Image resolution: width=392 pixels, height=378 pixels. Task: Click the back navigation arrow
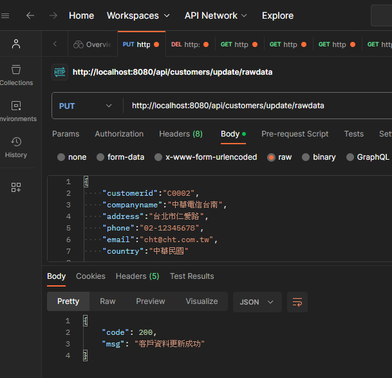pos(30,15)
